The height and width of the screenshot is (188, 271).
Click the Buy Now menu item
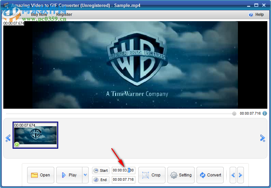pos(39,15)
